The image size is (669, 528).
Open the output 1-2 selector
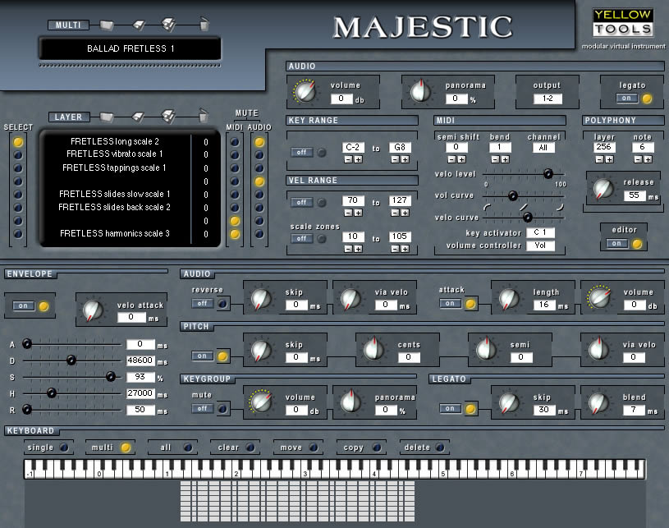point(548,99)
